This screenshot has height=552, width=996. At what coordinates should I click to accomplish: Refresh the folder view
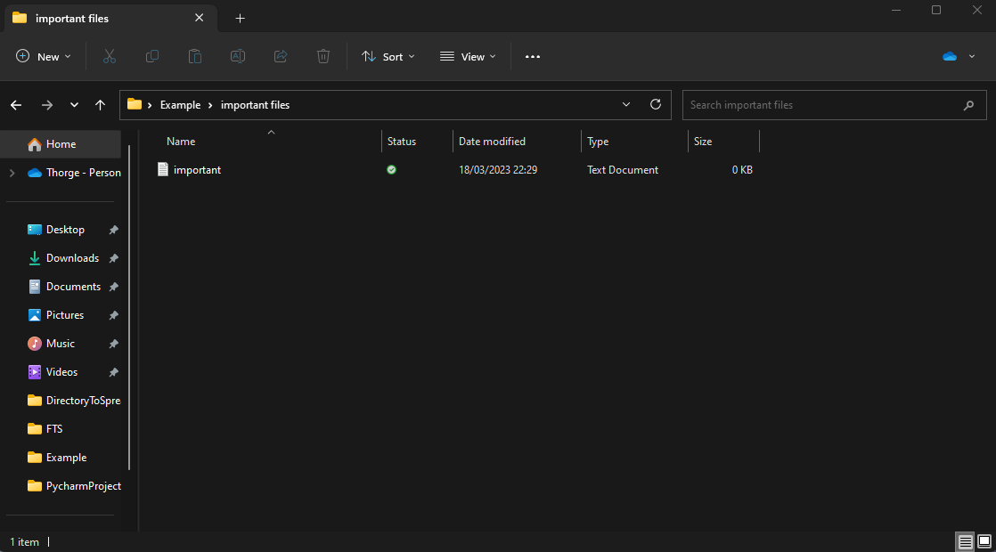click(x=655, y=104)
